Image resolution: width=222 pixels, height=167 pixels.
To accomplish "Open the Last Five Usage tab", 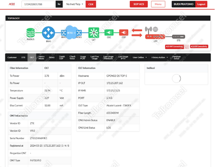I will click(95, 58).
